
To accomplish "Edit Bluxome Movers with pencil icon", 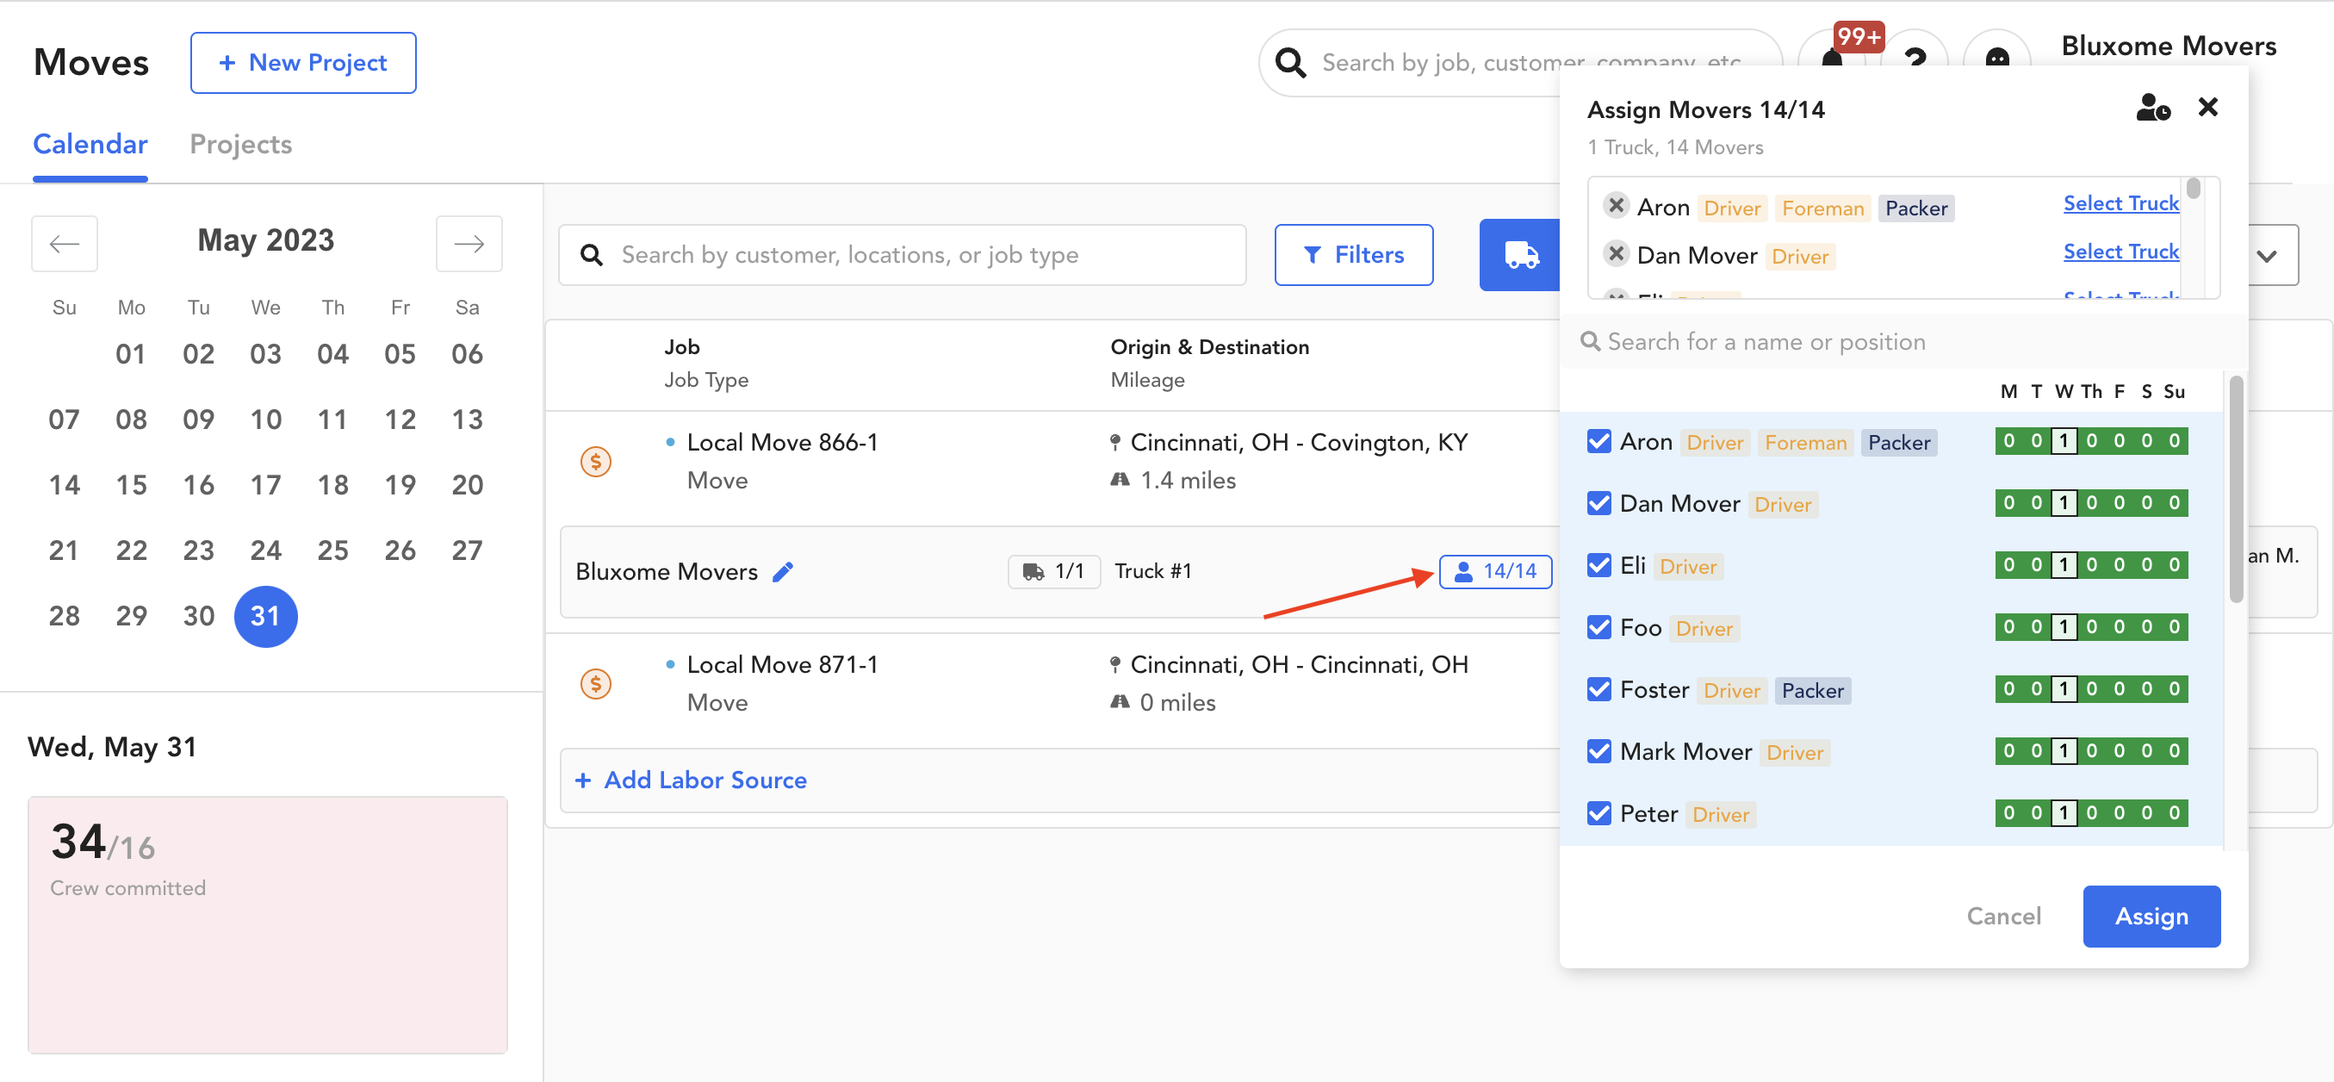I will tap(783, 572).
